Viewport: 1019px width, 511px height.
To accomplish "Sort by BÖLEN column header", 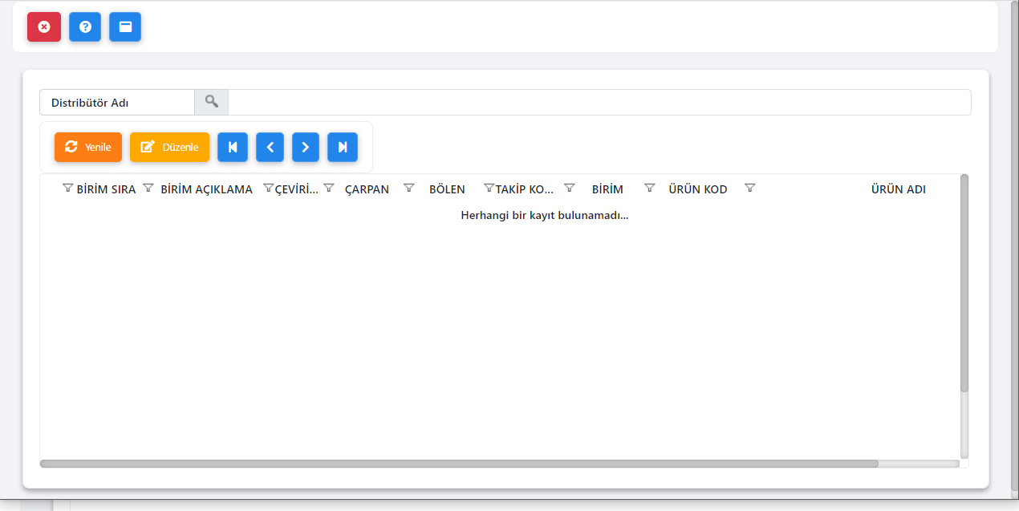I will pos(447,189).
